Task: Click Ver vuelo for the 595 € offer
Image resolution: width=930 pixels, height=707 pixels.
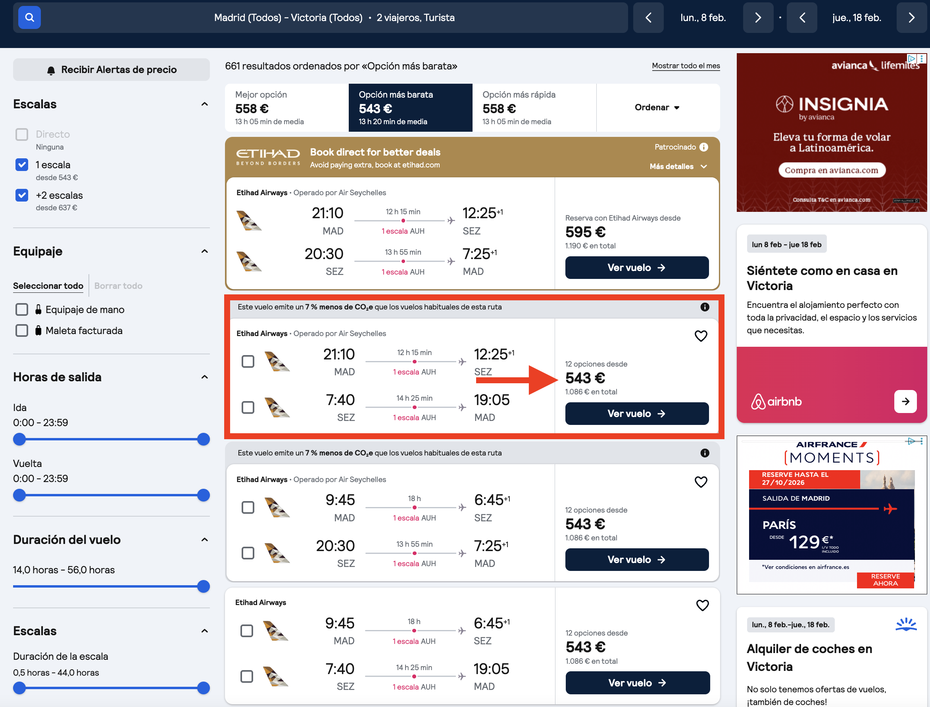Action: pyautogui.click(x=637, y=268)
